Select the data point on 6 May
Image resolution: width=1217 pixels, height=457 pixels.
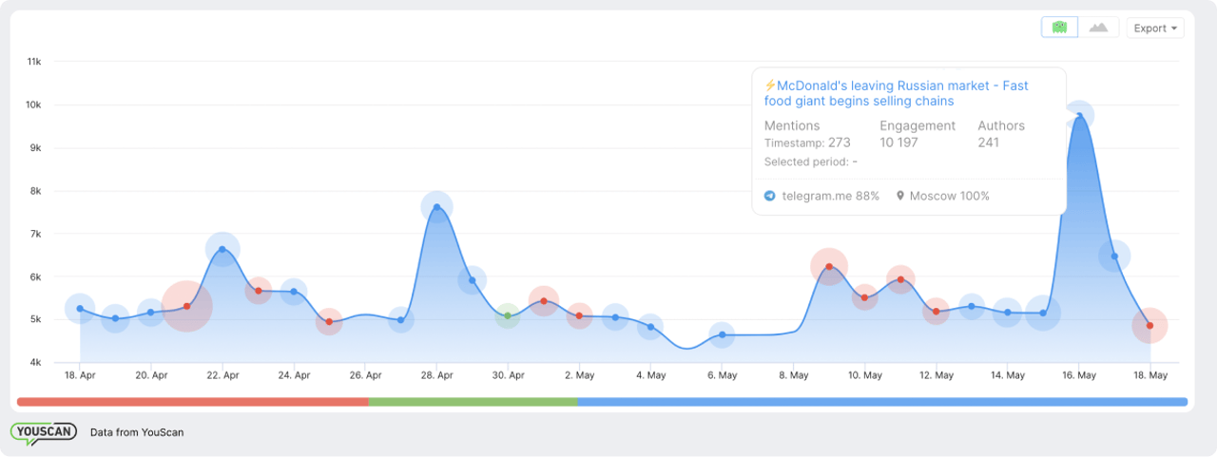(723, 334)
